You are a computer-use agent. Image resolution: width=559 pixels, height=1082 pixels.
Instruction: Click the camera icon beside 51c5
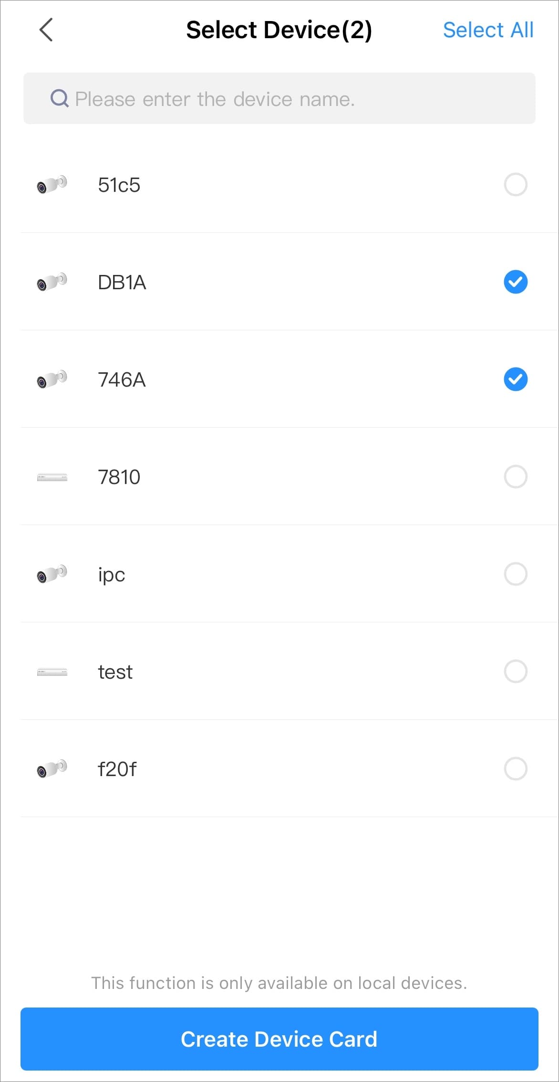(x=52, y=184)
